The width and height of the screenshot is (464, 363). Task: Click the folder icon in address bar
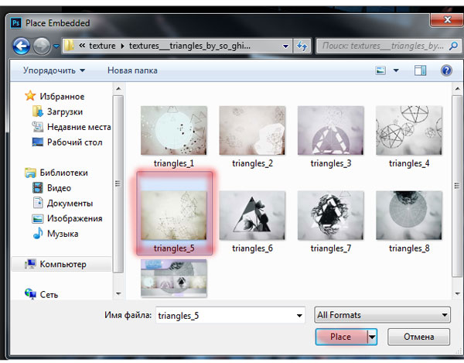tap(70, 46)
